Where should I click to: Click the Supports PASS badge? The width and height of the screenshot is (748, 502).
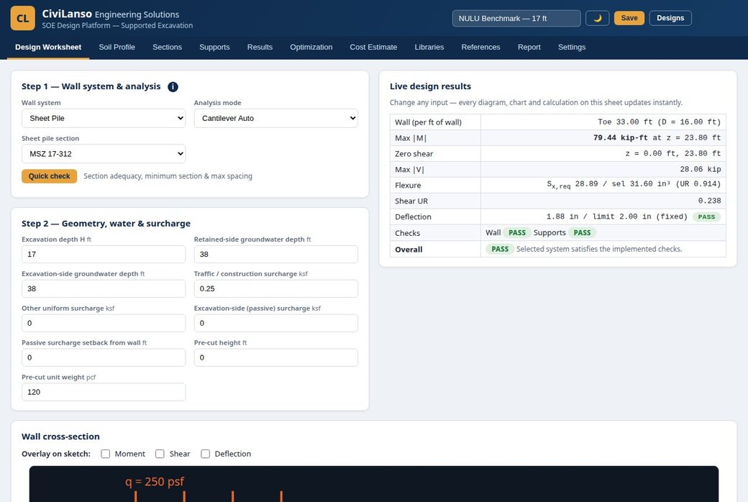tap(582, 233)
